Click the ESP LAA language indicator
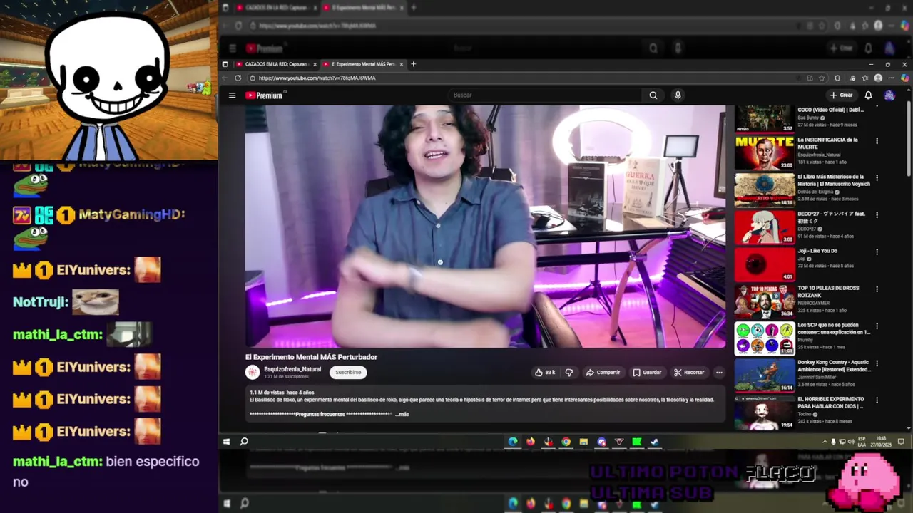The height and width of the screenshot is (513, 913). pos(862,442)
